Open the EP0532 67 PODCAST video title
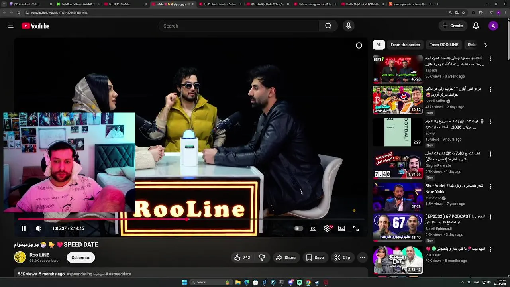The height and width of the screenshot is (287, 510). pos(455,219)
